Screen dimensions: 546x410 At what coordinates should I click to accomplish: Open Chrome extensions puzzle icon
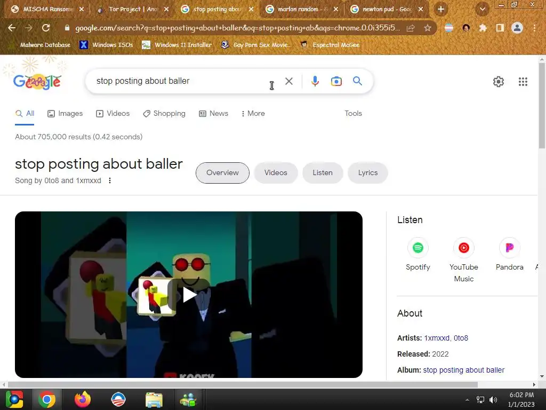pyautogui.click(x=483, y=28)
